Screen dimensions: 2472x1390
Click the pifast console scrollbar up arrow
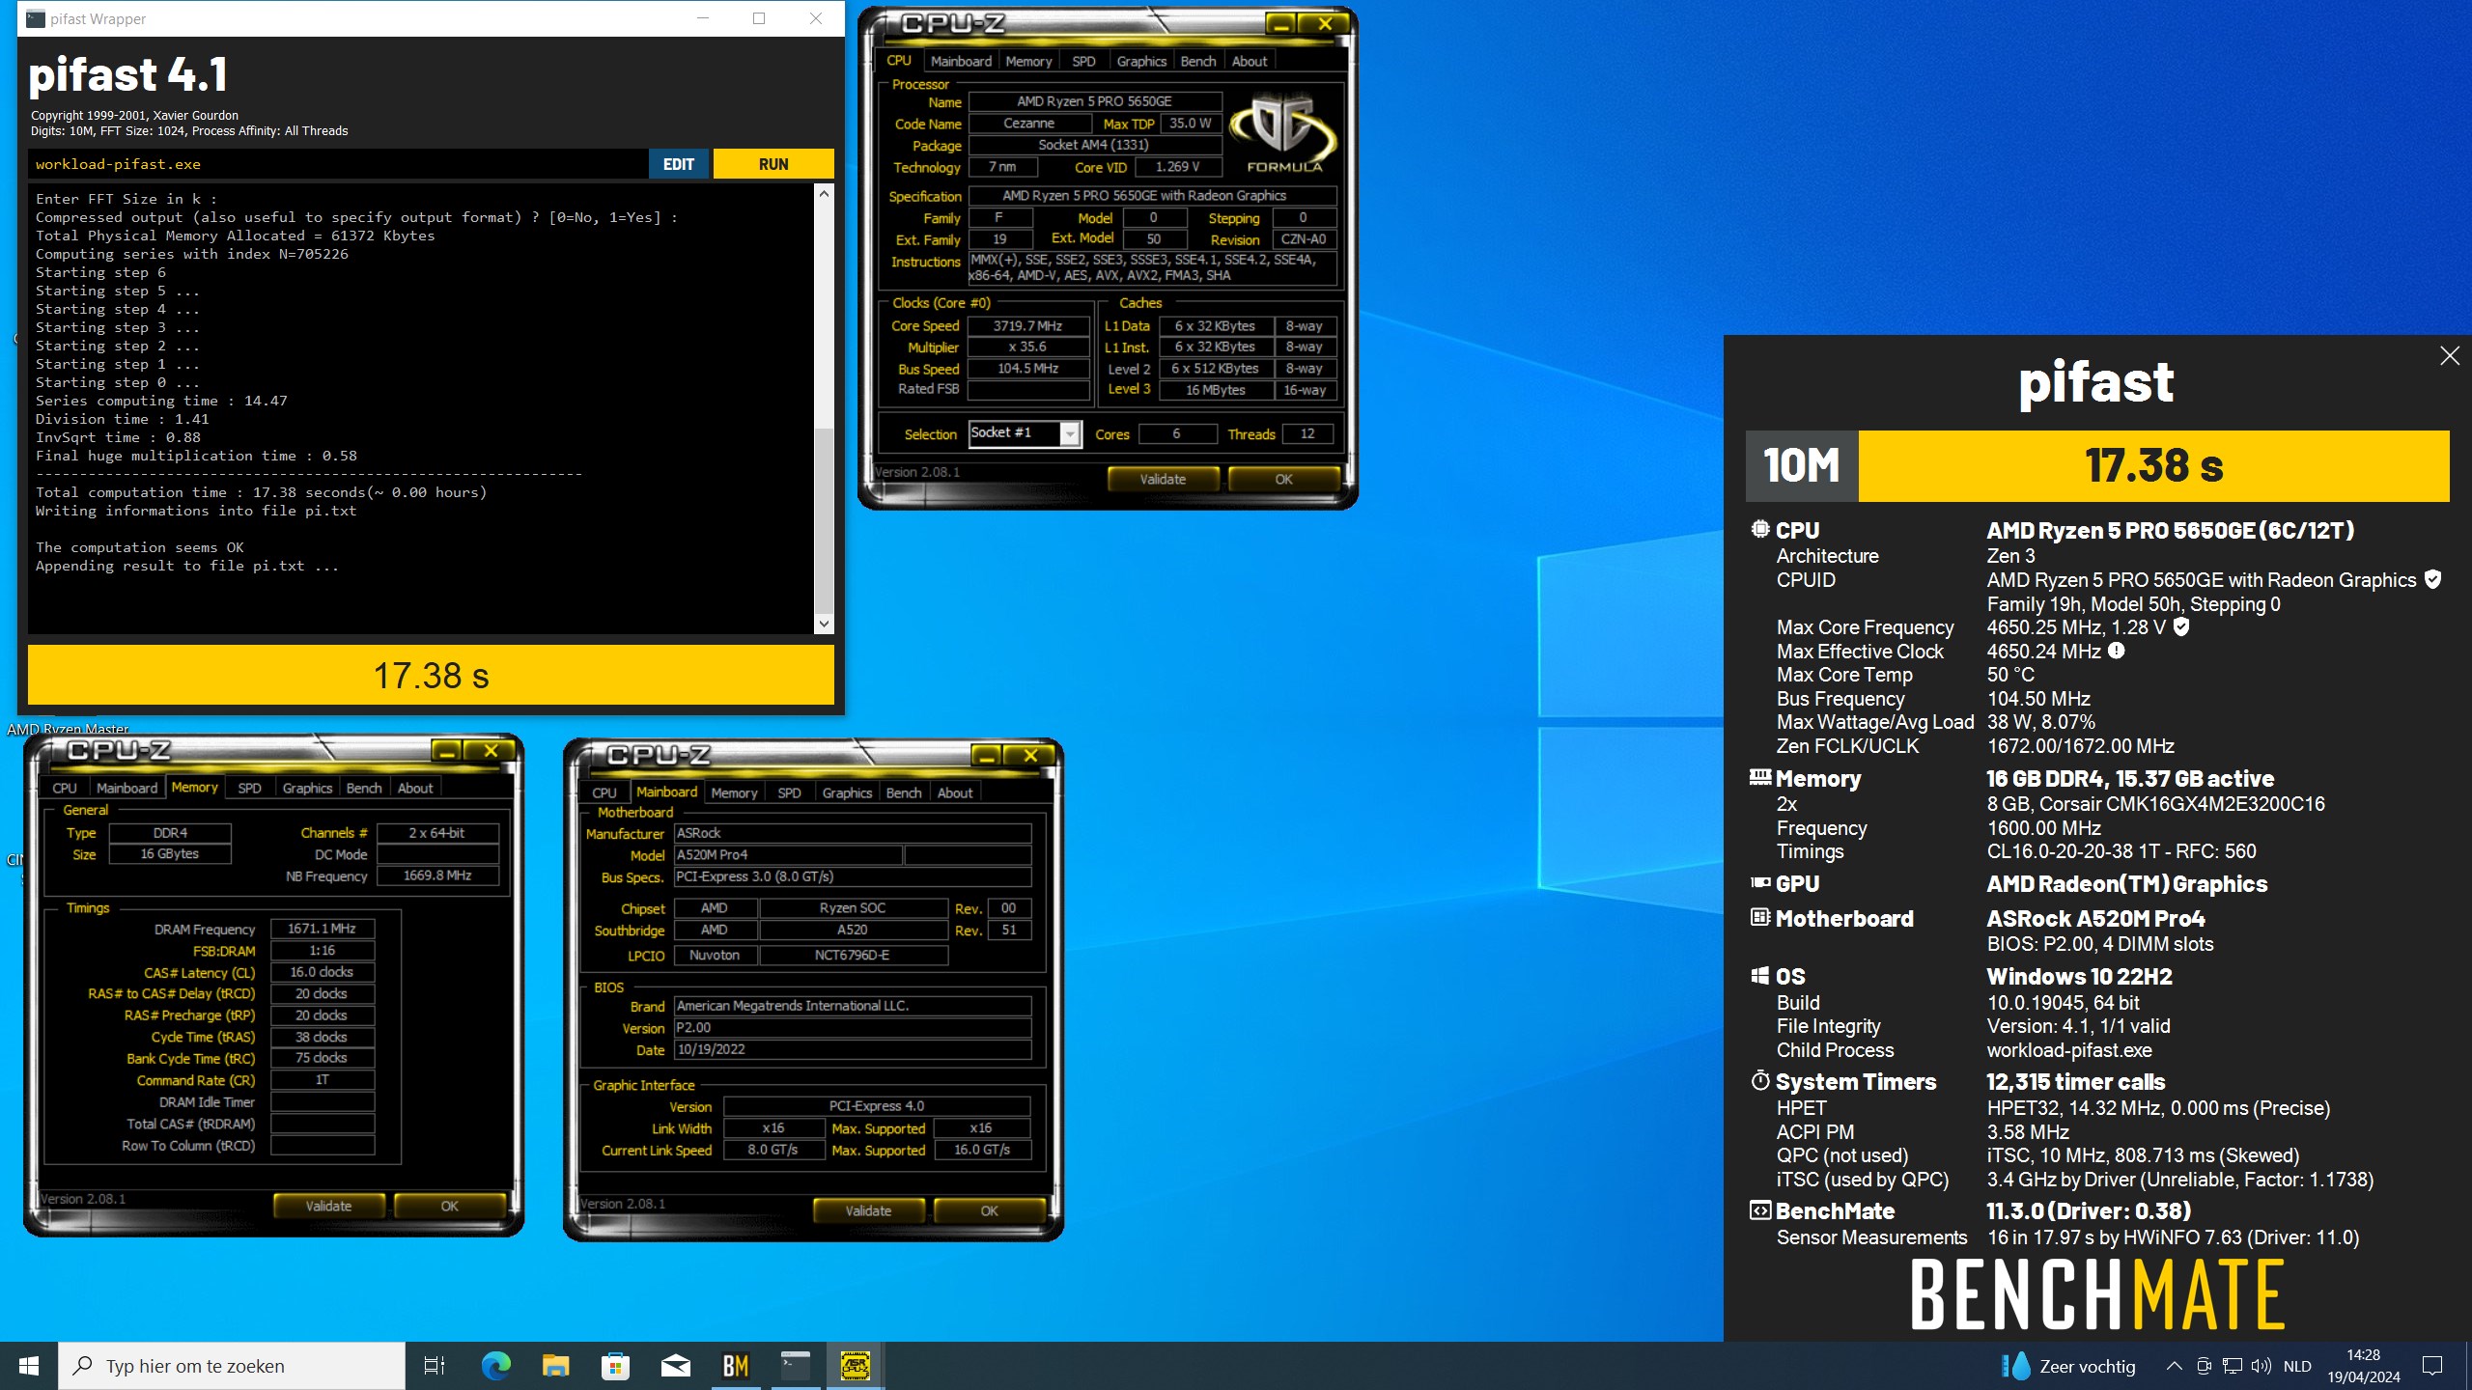[824, 194]
